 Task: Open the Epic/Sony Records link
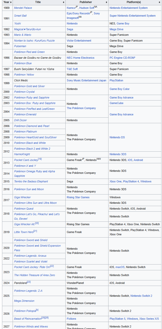[78, 14]
